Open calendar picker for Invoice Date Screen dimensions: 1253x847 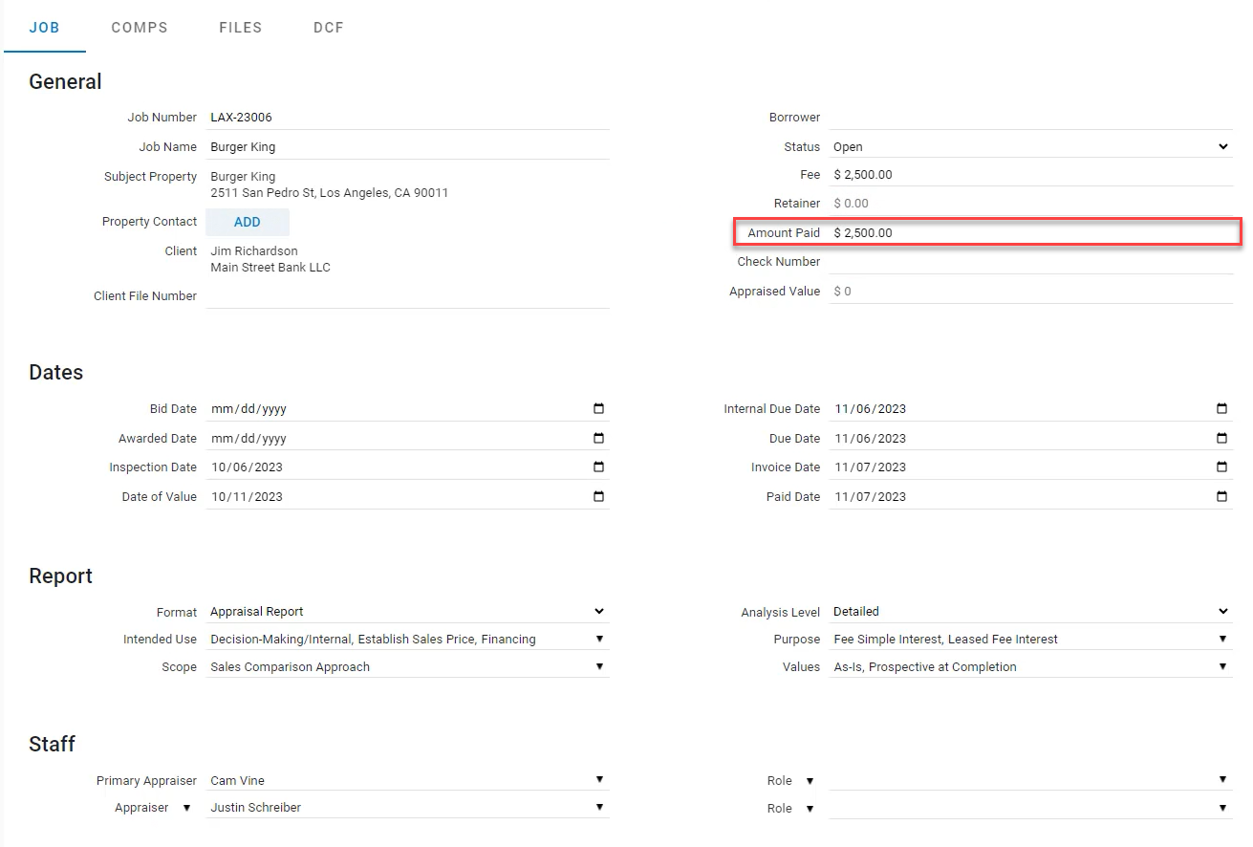click(x=1221, y=467)
